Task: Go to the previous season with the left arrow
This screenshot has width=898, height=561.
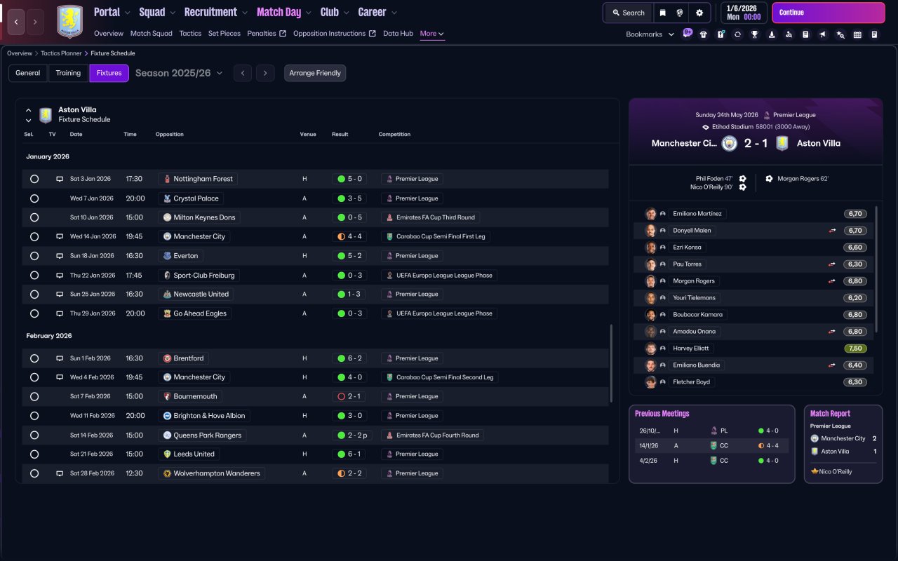Action: [x=243, y=73]
